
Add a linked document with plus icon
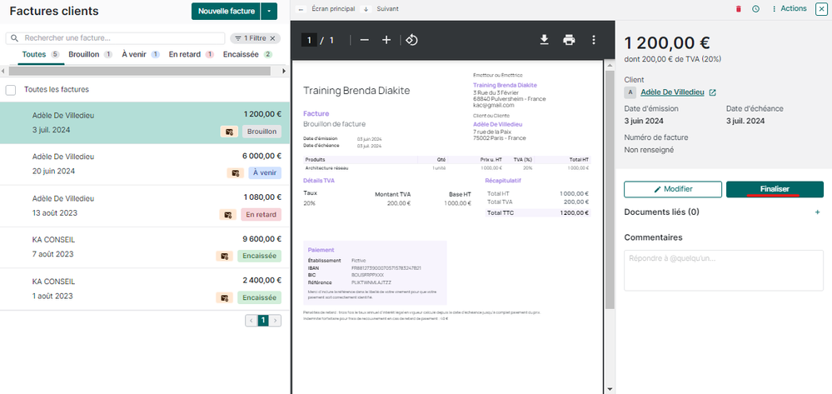tap(817, 212)
